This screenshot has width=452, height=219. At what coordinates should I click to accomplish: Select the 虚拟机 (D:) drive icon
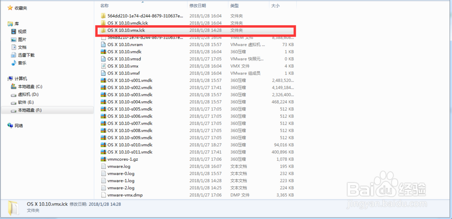point(14,94)
